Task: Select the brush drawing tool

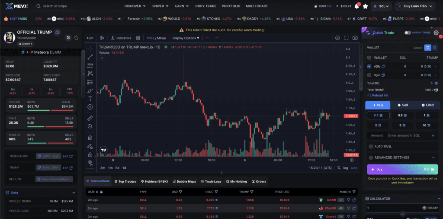Action: [90, 90]
